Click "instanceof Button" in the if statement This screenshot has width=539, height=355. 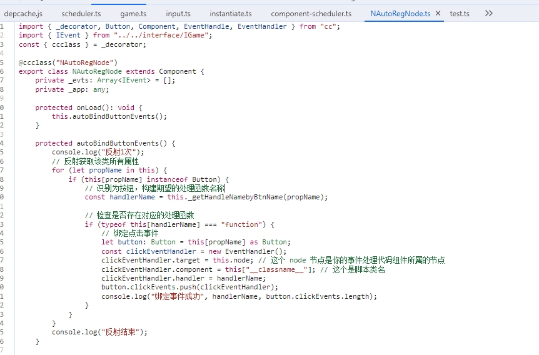pos(181,179)
